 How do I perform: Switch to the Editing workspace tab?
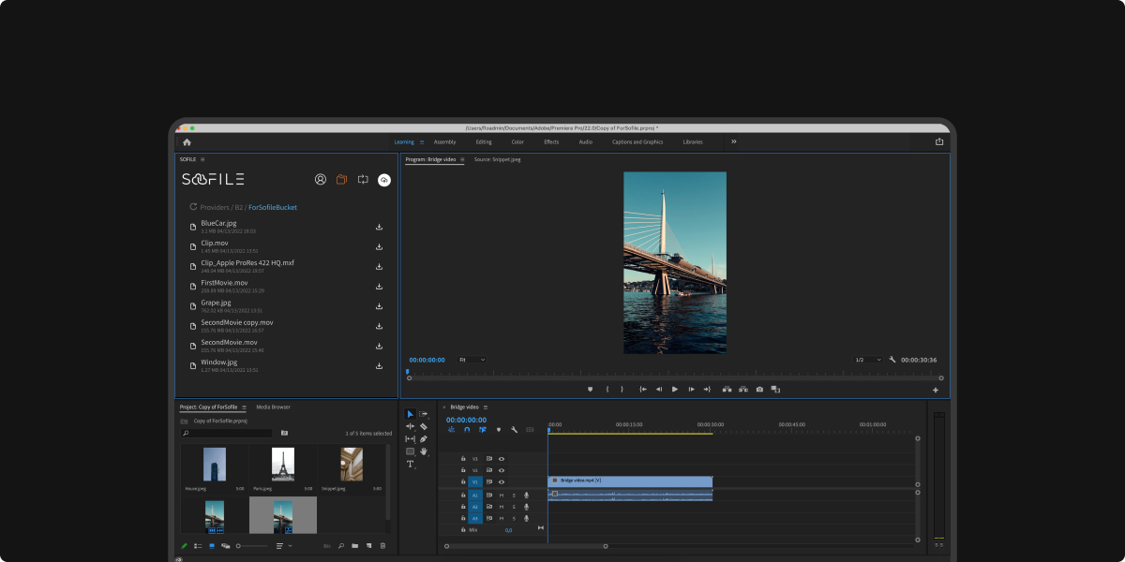(483, 141)
